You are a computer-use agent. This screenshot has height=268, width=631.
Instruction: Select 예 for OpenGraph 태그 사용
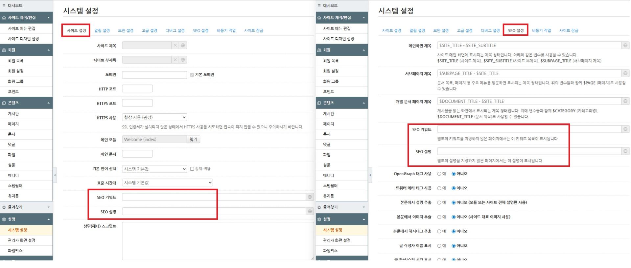439,174
